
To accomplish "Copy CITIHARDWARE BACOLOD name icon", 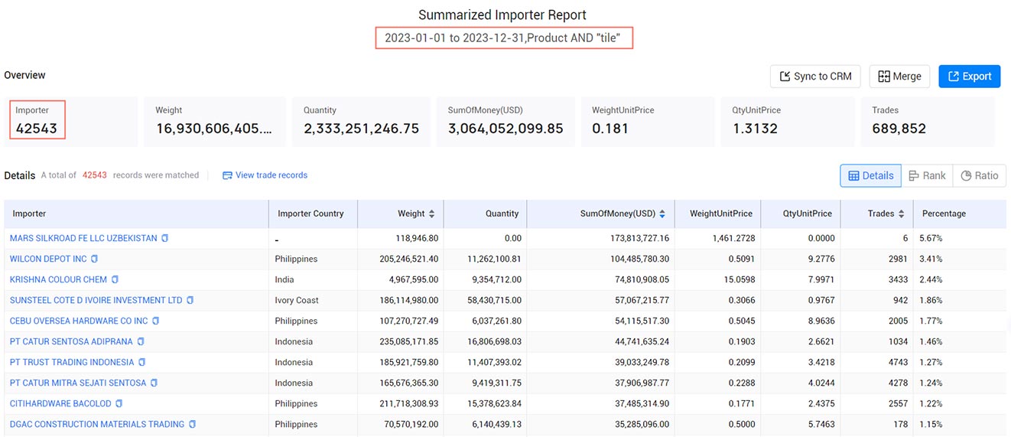I will click(119, 403).
